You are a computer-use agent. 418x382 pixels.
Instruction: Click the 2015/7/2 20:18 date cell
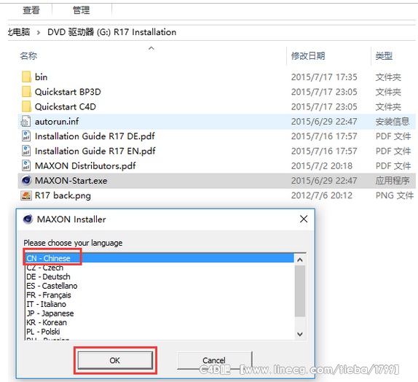tap(321, 165)
